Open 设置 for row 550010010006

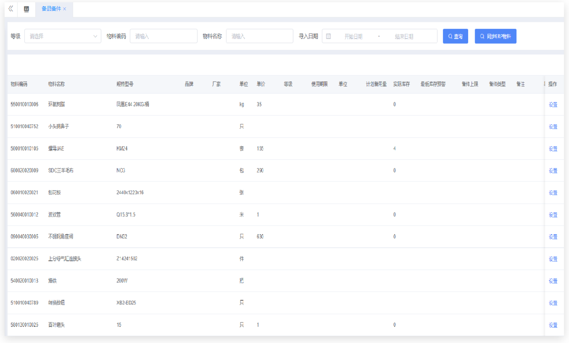(x=553, y=105)
